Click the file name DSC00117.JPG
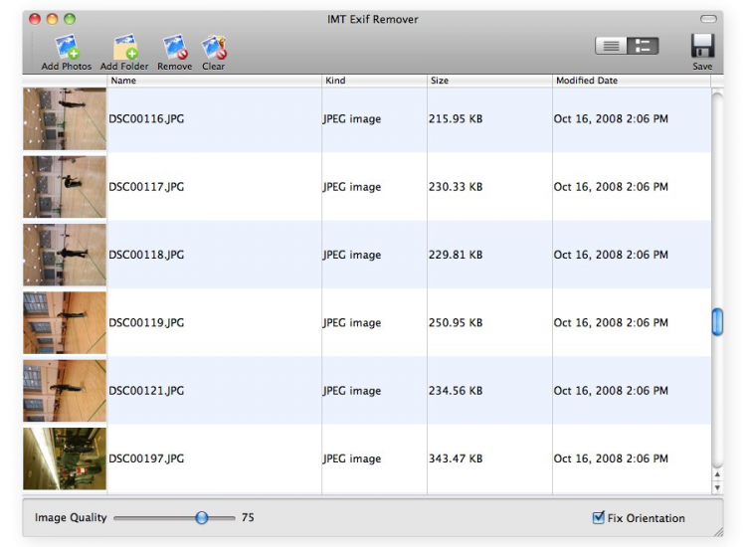Viewport: 746px width, 547px height. click(146, 187)
